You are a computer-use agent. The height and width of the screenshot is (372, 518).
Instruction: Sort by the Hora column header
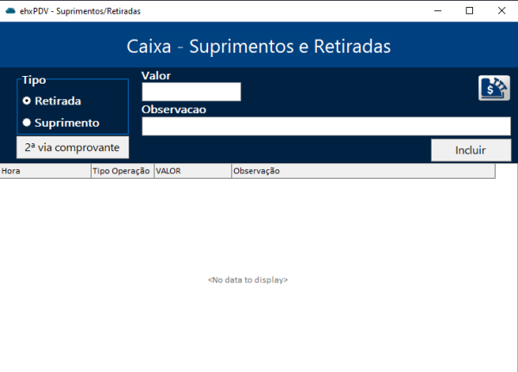click(45, 171)
